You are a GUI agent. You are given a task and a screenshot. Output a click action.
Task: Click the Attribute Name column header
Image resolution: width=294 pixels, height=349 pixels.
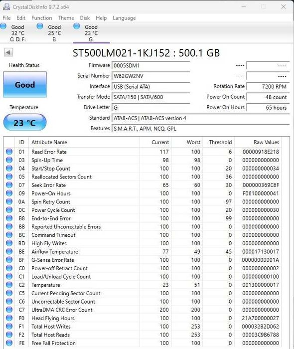click(84, 142)
